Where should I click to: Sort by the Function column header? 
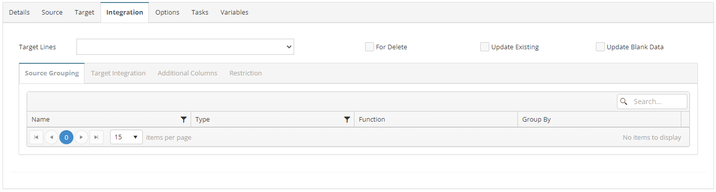point(372,120)
